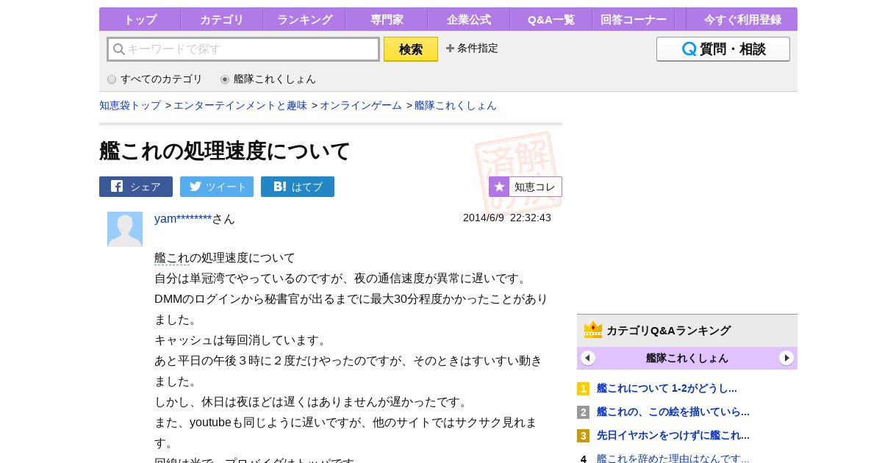This screenshot has width=882, height=463.
Task: Open エンターテインメントと趣味 breadcrumb link
Action: click(x=240, y=106)
